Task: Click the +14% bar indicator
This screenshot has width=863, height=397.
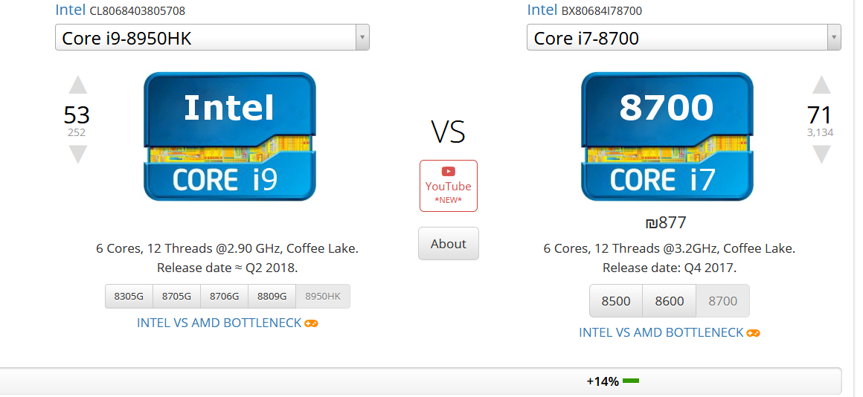Action: (x=612, y=381)
